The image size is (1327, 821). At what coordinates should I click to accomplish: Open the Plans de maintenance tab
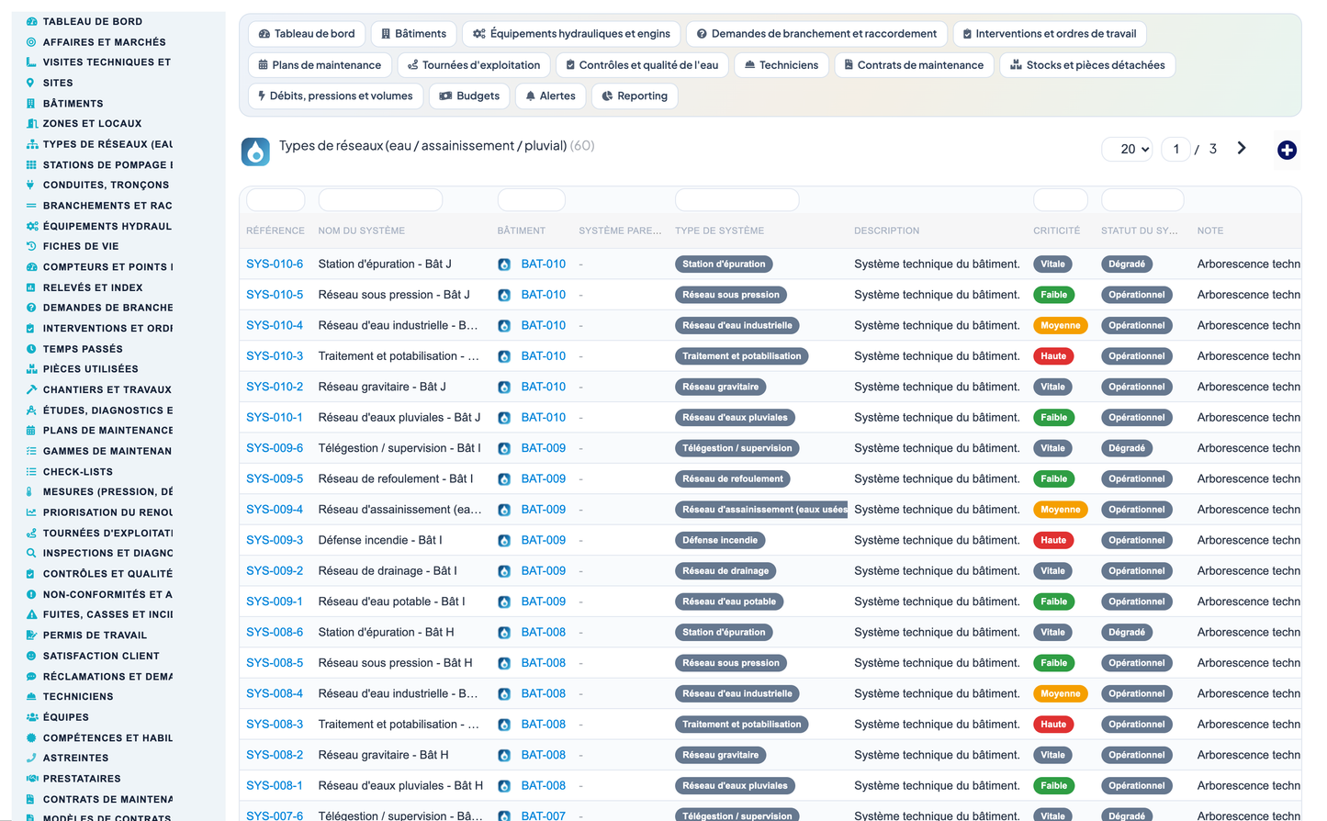click(320, 65)
